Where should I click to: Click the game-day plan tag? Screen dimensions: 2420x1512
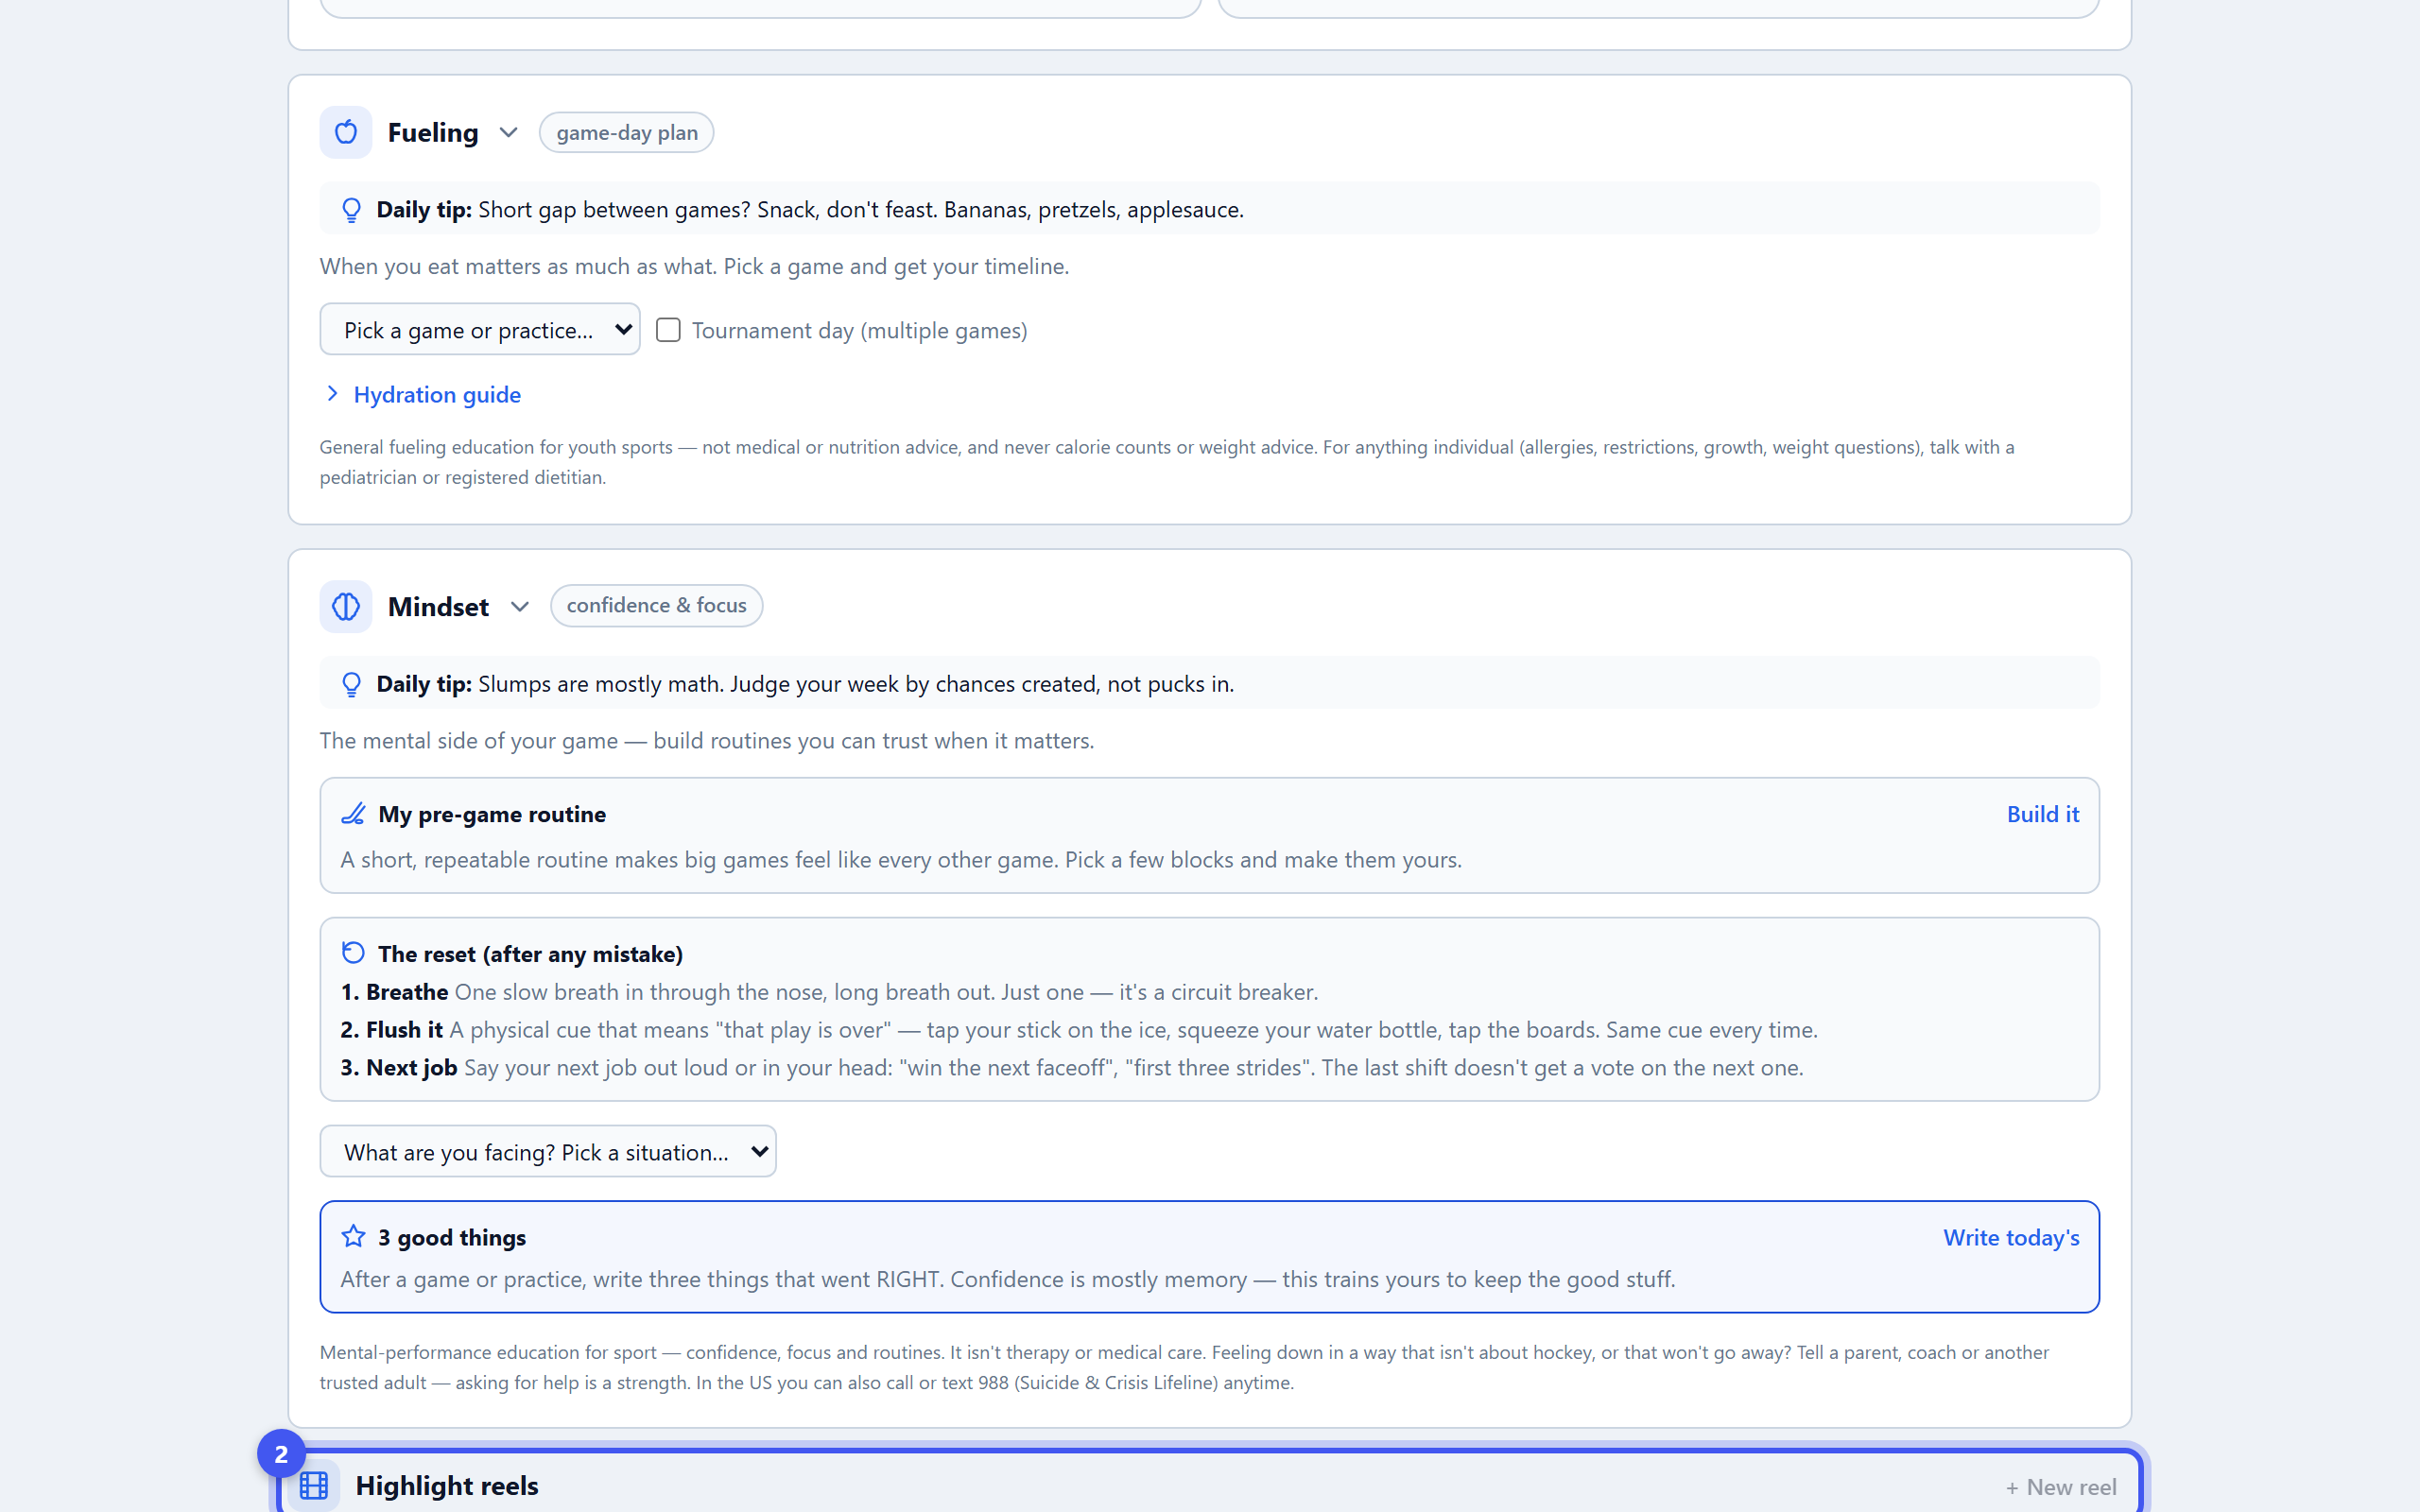click(627, 132)
